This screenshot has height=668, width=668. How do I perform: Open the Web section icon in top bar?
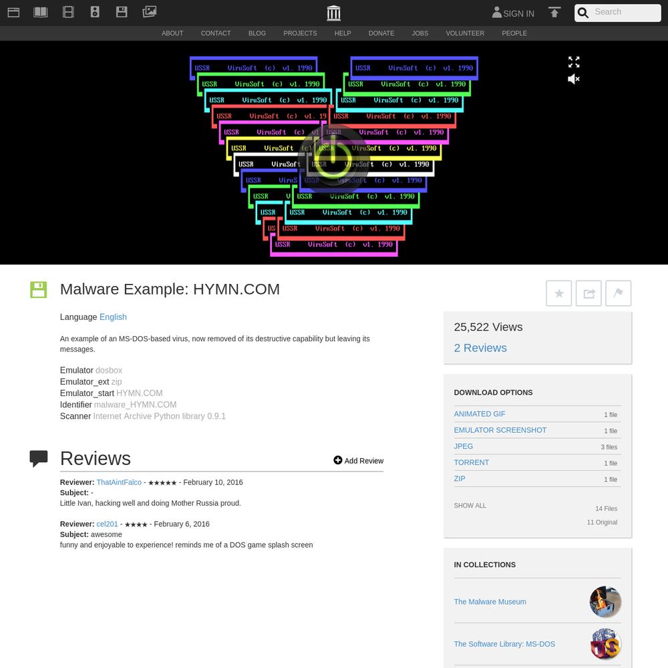[13, 12]
